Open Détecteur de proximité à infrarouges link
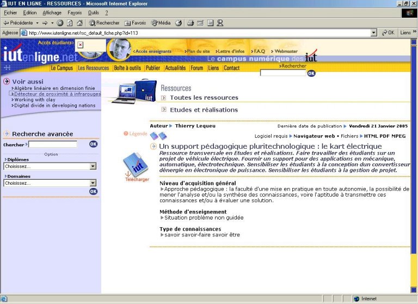Screen dimensions: 418x304 pyautogui.click(x=57, y=94)
